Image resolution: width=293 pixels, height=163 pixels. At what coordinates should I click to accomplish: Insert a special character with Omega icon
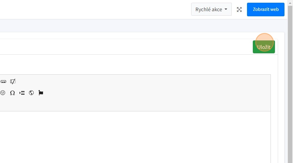pos(12,93)
